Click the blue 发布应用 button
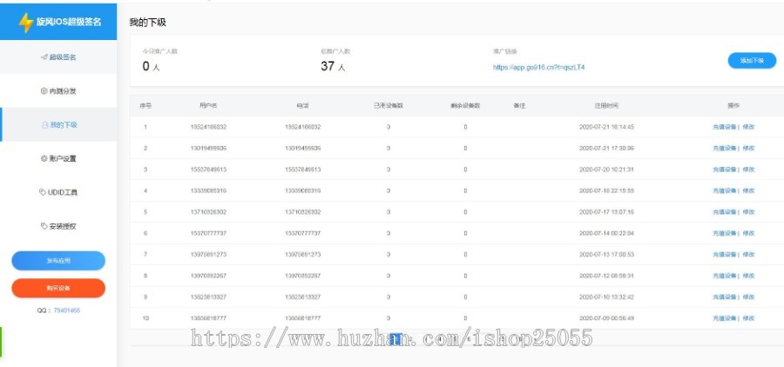 pos(58,261)
